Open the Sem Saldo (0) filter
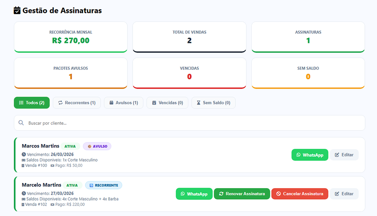Viewport: 377px width, 216px height. pos(213,103)
